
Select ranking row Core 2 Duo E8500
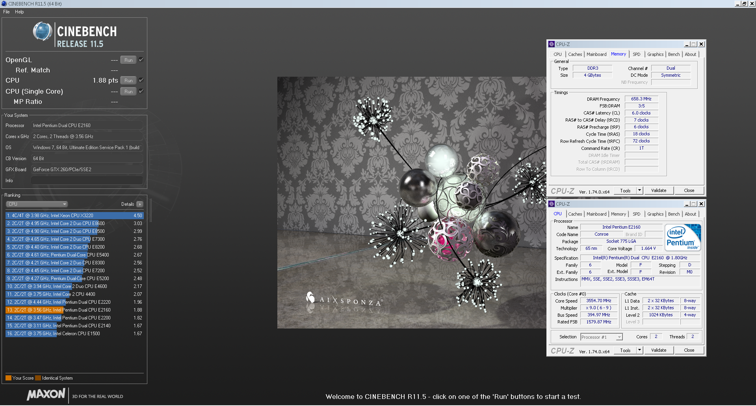(74, 231)
